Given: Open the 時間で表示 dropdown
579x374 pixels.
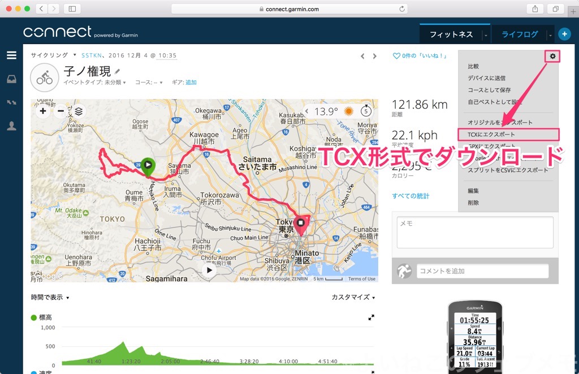Looking at the screenshot, I should click(x=50, y=298).
